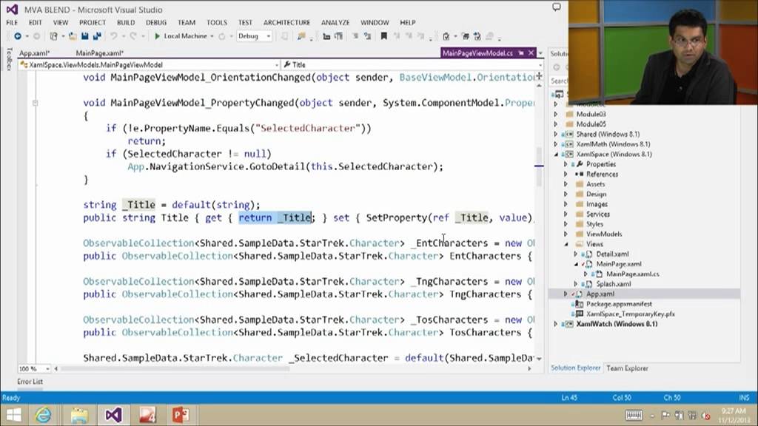
Task: Expand the Module03 folder
Action: coord(556,114)
